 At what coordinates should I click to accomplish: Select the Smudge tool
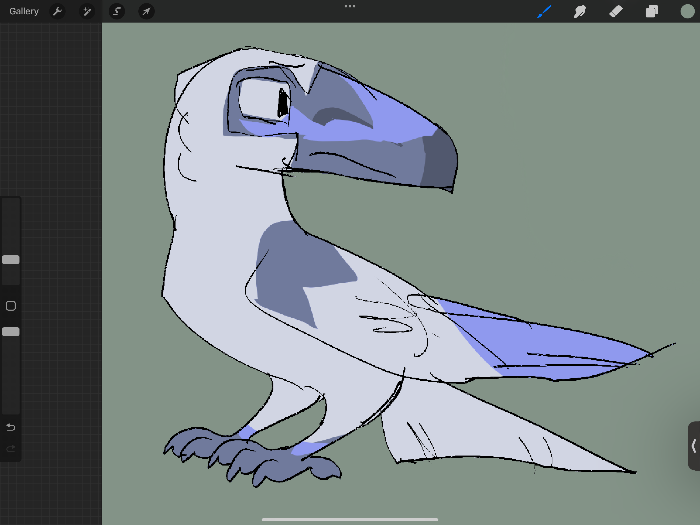(580, 11)
